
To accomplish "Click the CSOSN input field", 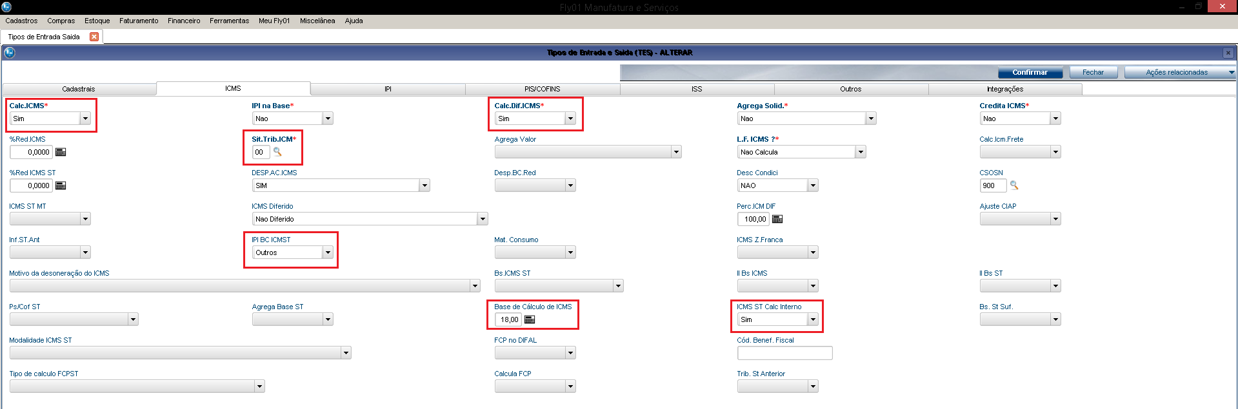I will click(x=993, y=185).
